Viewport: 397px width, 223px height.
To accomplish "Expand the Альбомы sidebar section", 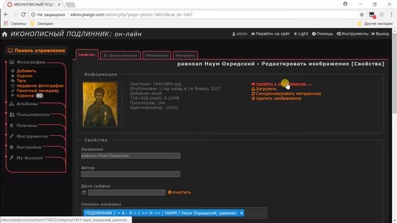I will (27, 104).
